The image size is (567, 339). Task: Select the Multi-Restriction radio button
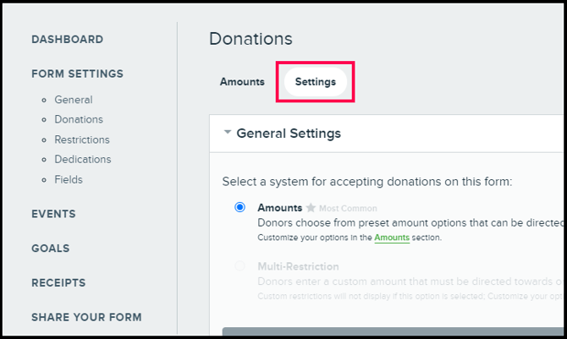[x=240, y=266]
